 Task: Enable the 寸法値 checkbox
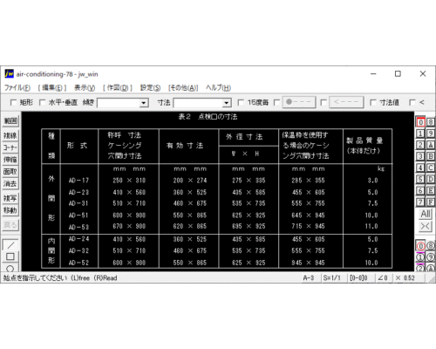click(x=373, y=102)
